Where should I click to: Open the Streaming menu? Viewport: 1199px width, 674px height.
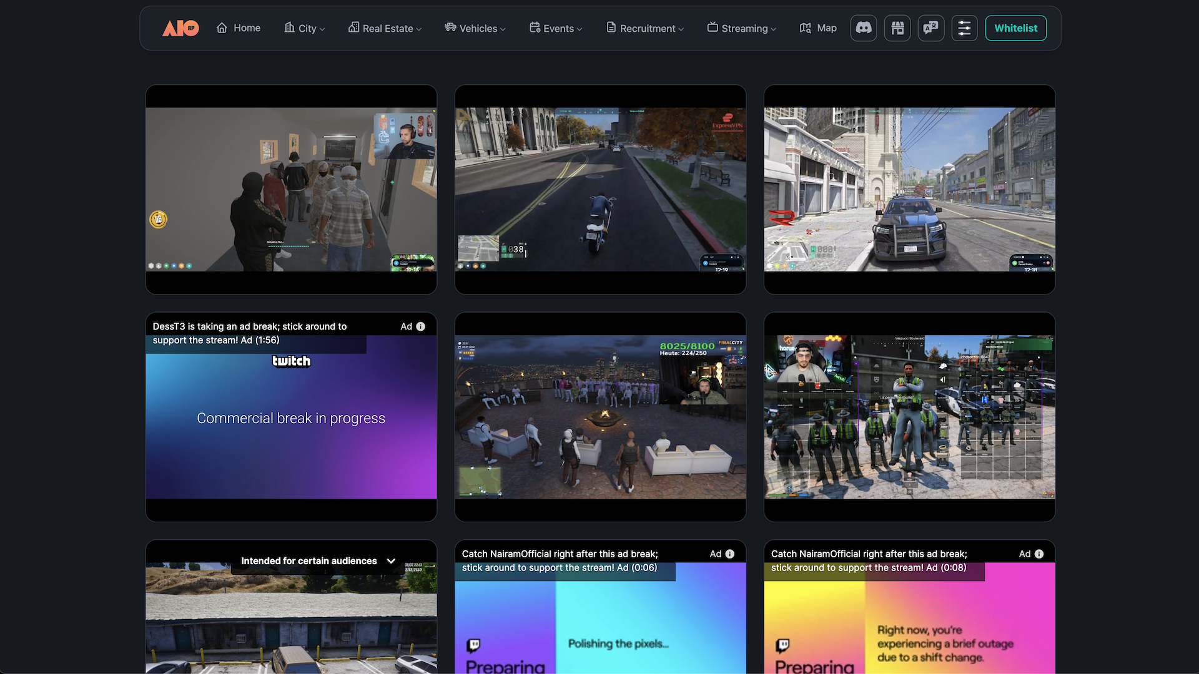tap(742, 29)
